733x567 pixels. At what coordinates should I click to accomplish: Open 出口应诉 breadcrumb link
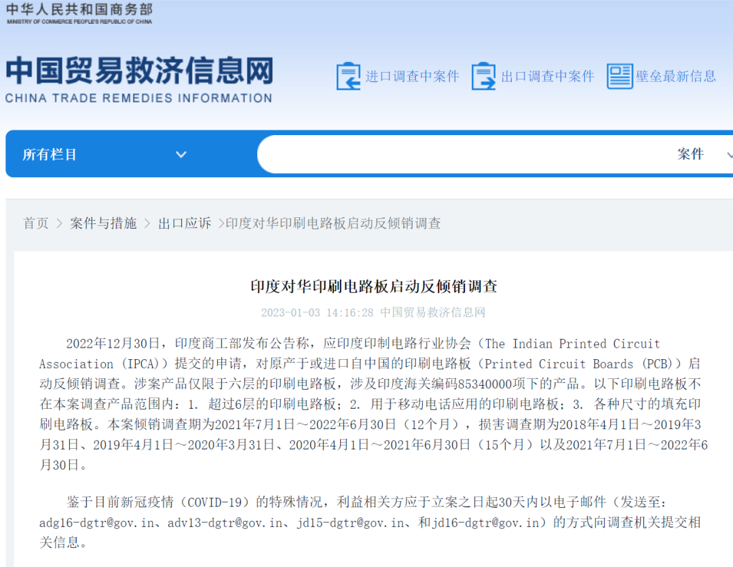point(185,223)
